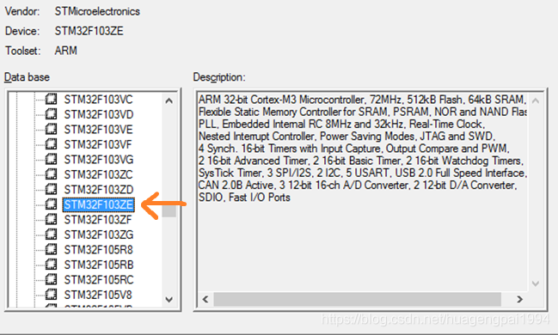Click chip icon next to STM32F103ZC
558x335 pixels.
click(51, 174)
